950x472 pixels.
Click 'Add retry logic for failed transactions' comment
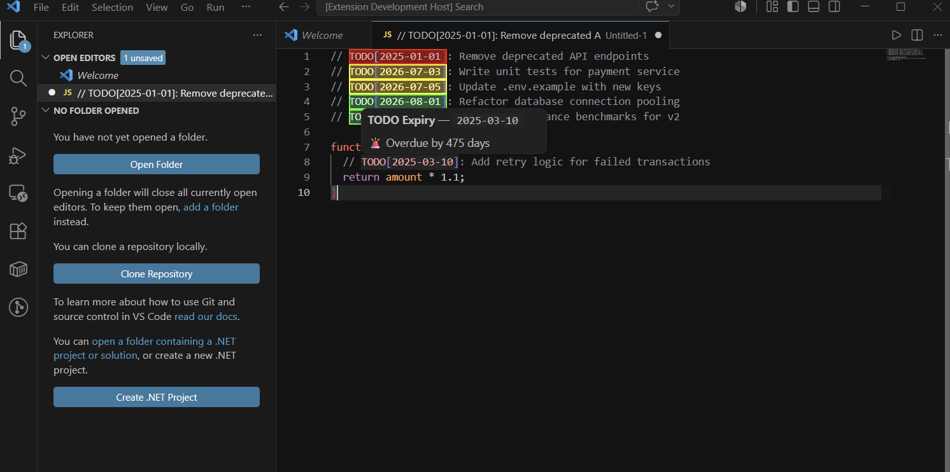(x=591, y=162)
